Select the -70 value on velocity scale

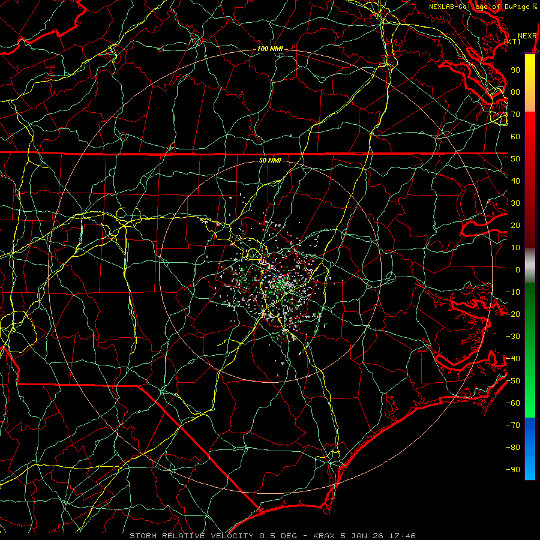[513, 425]
